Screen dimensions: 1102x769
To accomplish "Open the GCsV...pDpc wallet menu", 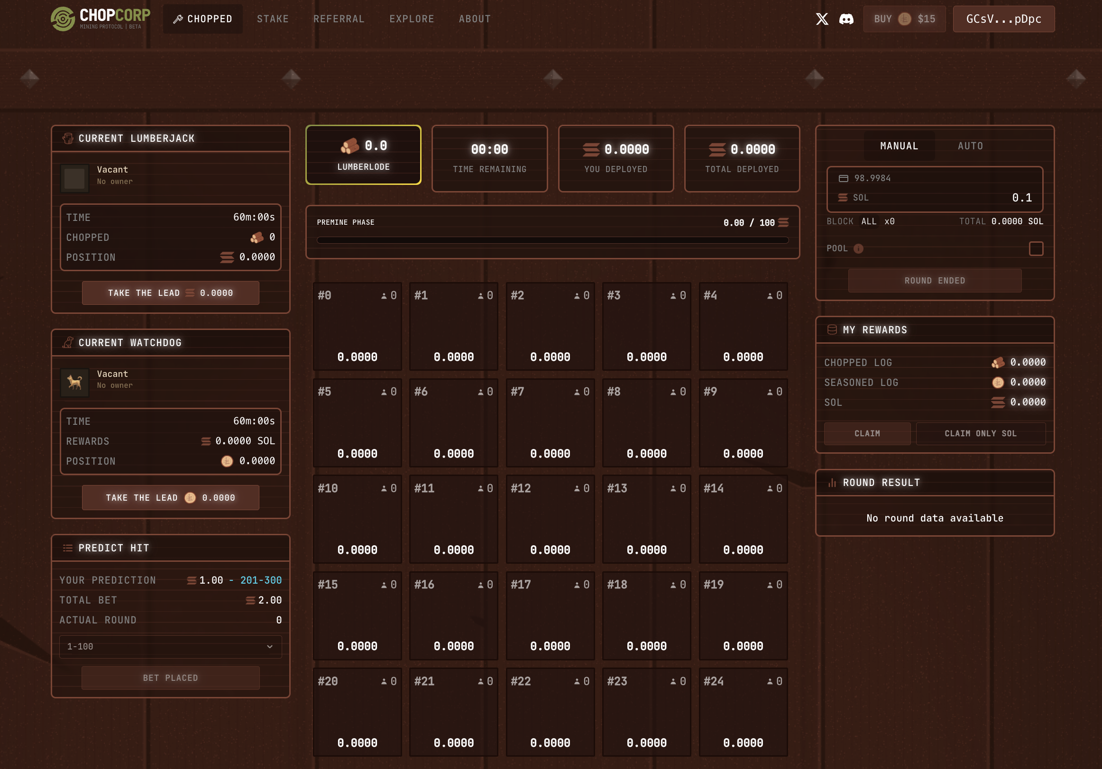I will pyautogui.click(x=1003, y=19).
